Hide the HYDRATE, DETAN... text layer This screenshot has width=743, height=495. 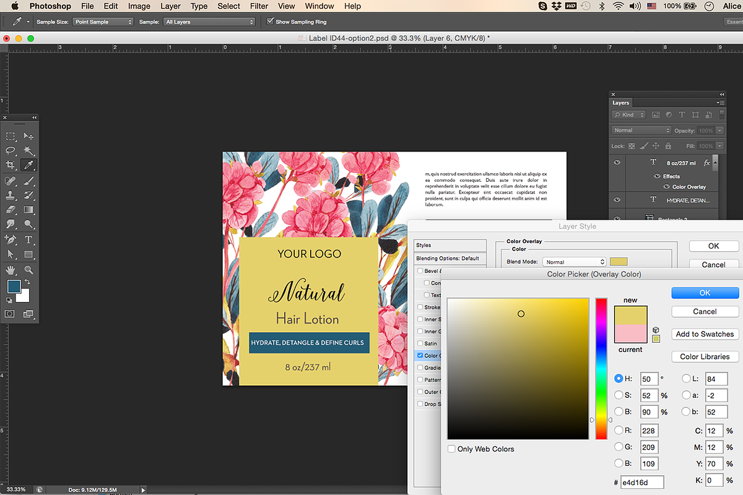click(x=617, y=200)
